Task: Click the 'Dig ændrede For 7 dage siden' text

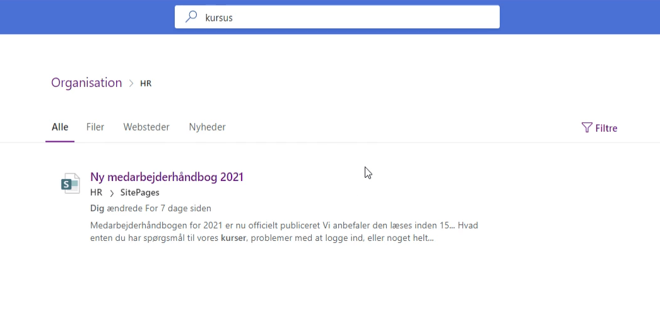Action: (x=151, y=208)
